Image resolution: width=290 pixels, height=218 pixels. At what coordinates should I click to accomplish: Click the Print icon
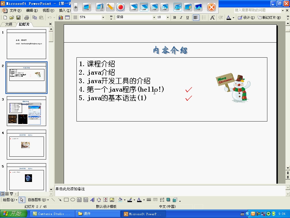pos(27,17)
